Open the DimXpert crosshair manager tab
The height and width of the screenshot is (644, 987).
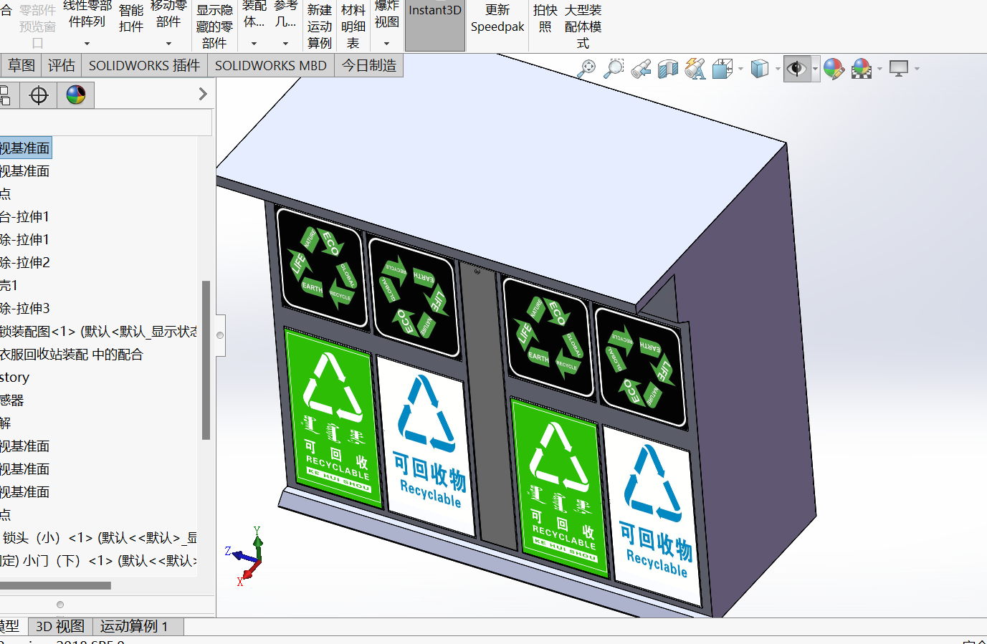click(39, 95)
